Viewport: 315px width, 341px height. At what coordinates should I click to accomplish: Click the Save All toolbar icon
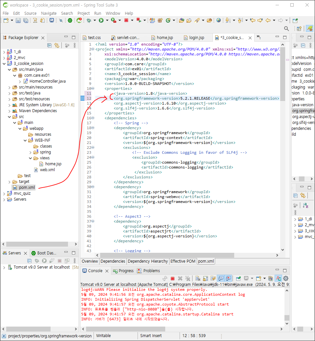click(x=26, y=20)
